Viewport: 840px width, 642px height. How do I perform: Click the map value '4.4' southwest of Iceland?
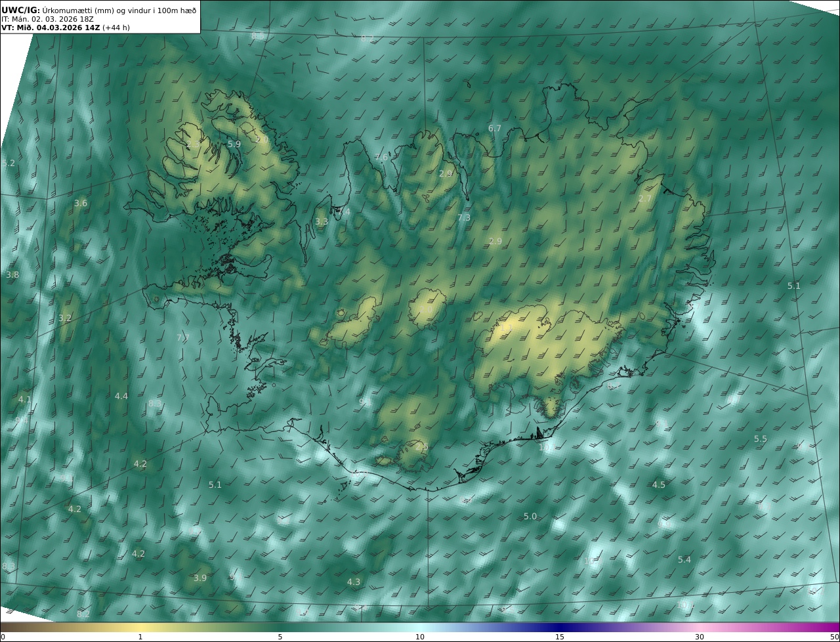121,396
